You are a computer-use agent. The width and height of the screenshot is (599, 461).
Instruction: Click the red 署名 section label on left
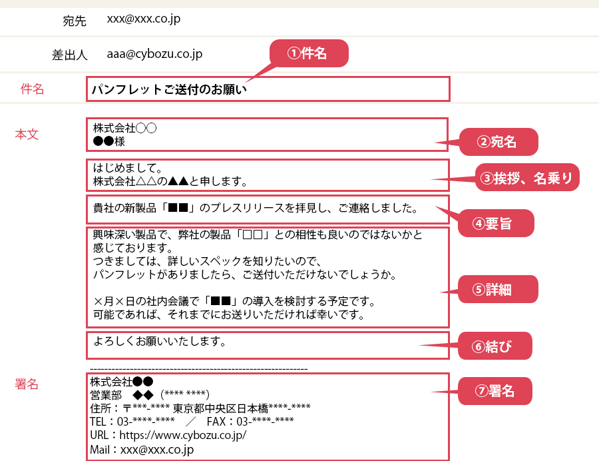pos(27,384)
